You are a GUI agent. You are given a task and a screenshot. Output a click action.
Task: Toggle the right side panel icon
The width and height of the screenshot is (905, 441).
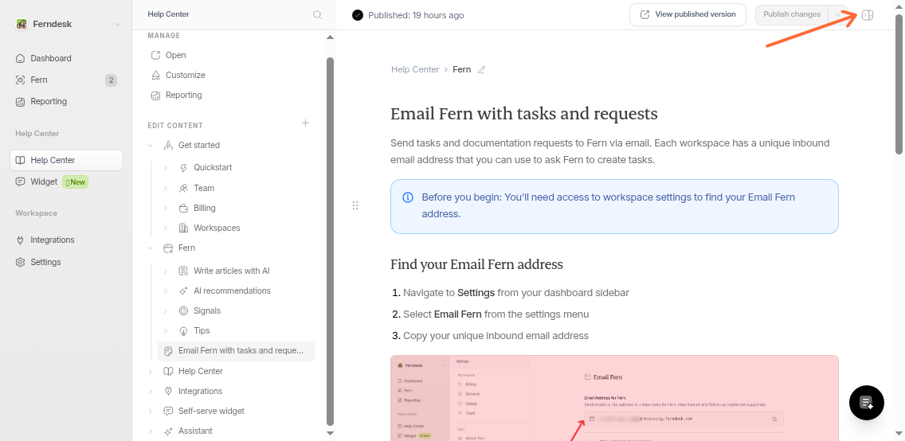tap(868, 15)
